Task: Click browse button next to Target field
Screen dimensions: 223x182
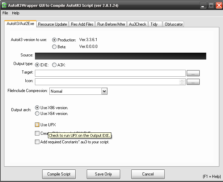Action: click(193, 73)
